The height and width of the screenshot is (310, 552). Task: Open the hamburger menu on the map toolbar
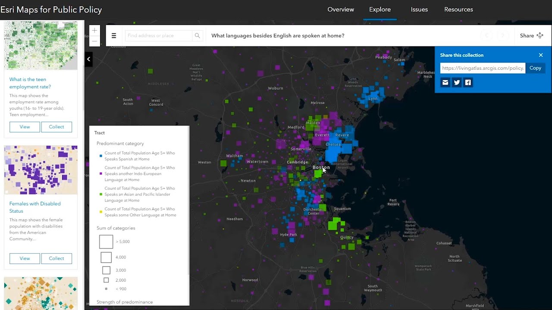pyautogui.click(x=114, y=36)
